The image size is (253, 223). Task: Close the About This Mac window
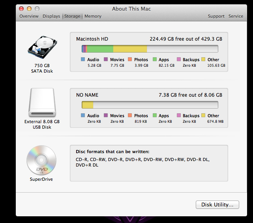21,9
